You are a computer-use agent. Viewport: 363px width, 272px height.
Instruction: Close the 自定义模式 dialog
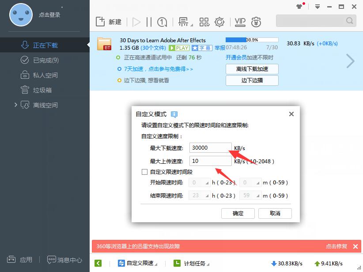291,114
